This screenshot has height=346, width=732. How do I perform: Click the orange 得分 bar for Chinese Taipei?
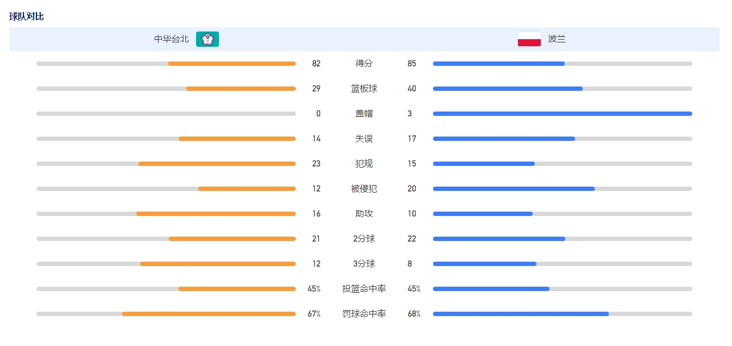(232, 64)
